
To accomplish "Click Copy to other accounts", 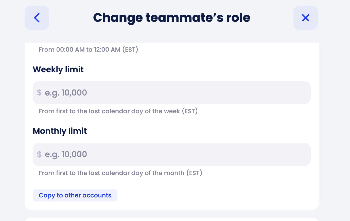I will click(x=75, y=195).
